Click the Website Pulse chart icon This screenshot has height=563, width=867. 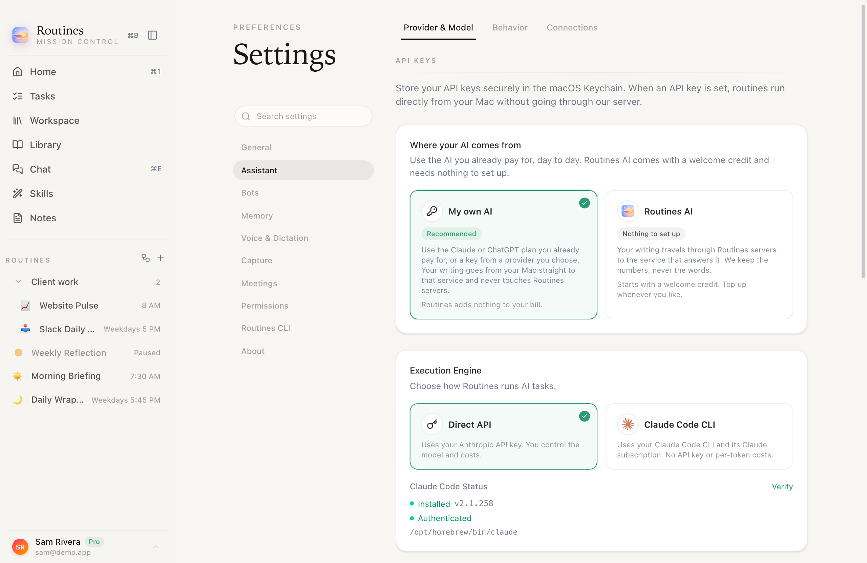point(25,306)
